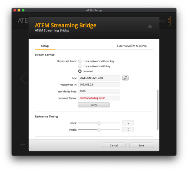Generate a new key with the key icon
The width and height of the screenshot is (188, 171).
(125, 78)
